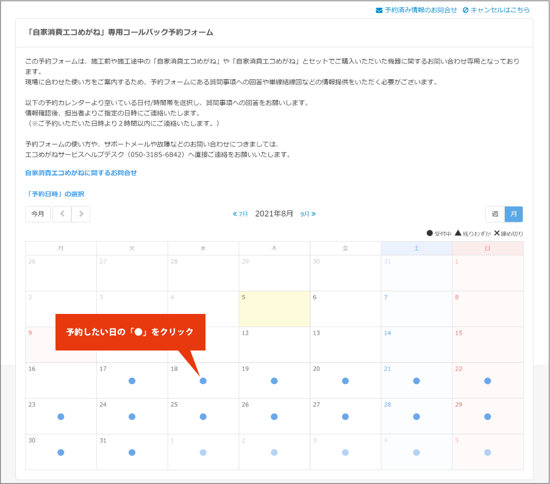Go to next month with right chevron
Viewport: 550px width, 484px height.
[81, 214]
